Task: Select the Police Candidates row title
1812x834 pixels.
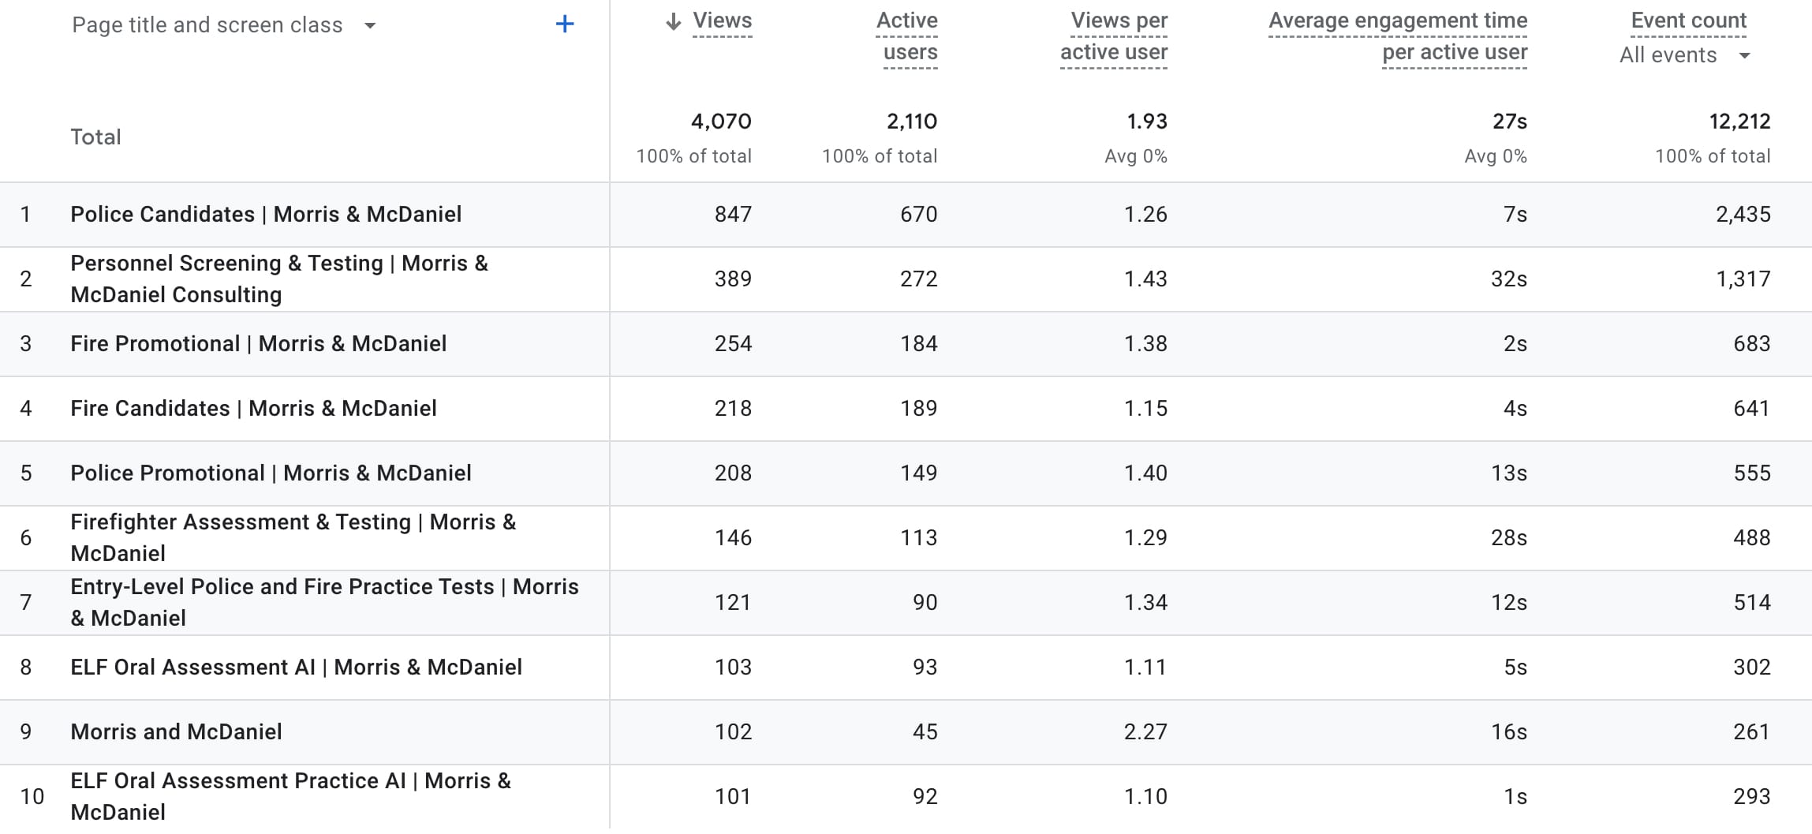Action: (266, 215)
